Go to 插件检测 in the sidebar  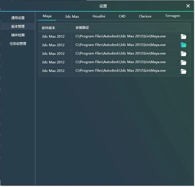pyautogui.click(x=18, y=35)
